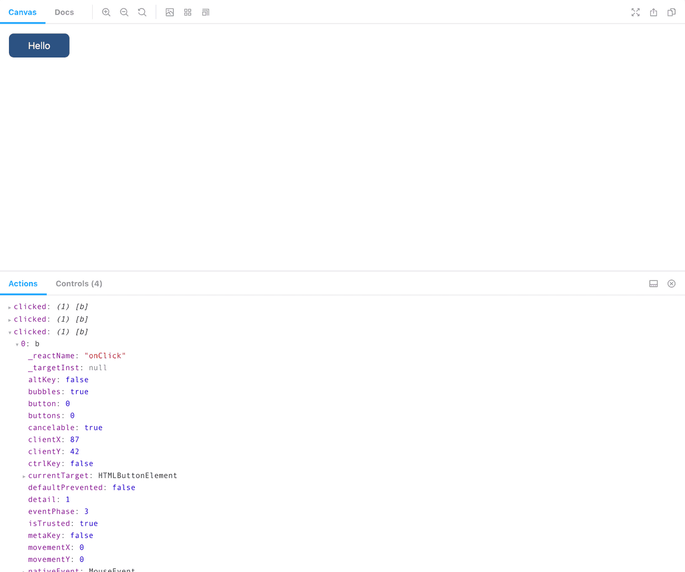Viewport: 685px width, 572px height.
Task: Open the viewport size selector icon
Action: [205, 12]
